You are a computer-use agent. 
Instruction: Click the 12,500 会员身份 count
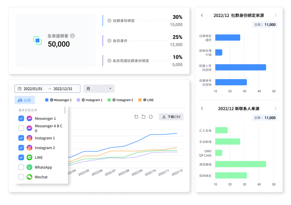point(176,45)
